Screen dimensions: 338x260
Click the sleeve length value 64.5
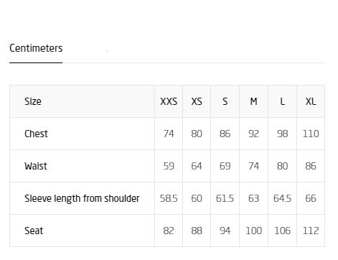pos(282,198)
